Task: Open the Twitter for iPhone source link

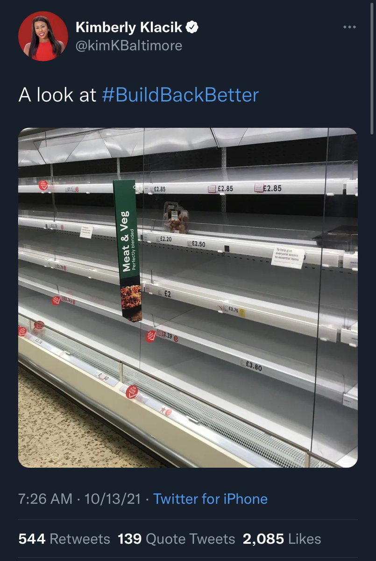Action: point(211,499)
